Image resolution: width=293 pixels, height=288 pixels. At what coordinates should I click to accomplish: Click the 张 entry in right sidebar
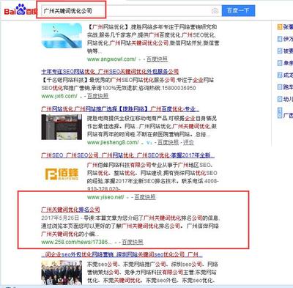point(288,27)
